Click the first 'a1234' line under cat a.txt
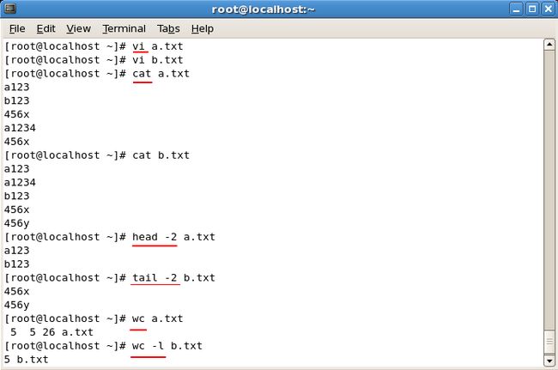The image size is (558, 370). click(20, 128)
